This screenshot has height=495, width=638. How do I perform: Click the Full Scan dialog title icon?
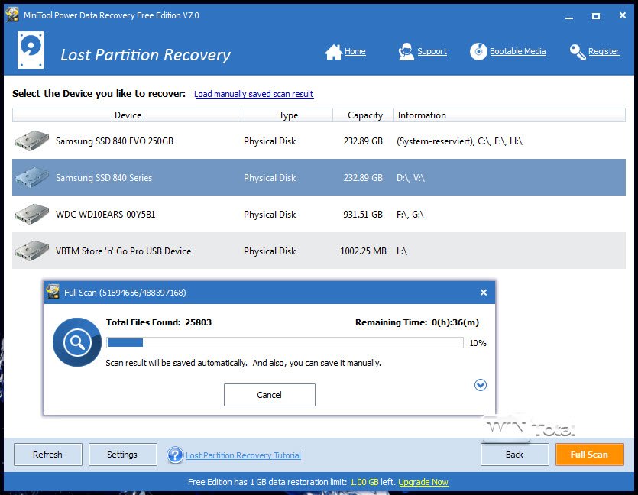tap(53, 292)
